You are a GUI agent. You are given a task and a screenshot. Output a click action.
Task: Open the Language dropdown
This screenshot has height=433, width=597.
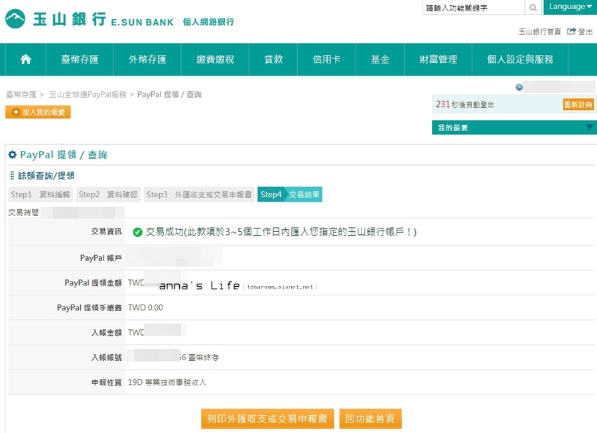point(570,7)
